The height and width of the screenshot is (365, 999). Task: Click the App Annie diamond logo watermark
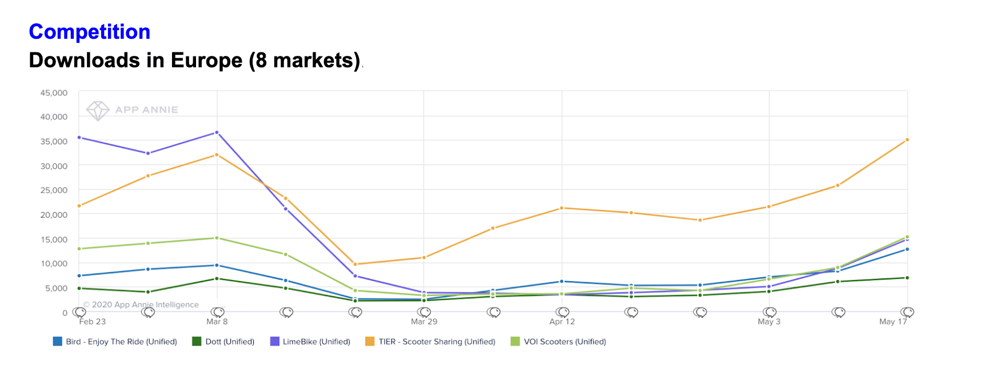click(x=98, y=110)
